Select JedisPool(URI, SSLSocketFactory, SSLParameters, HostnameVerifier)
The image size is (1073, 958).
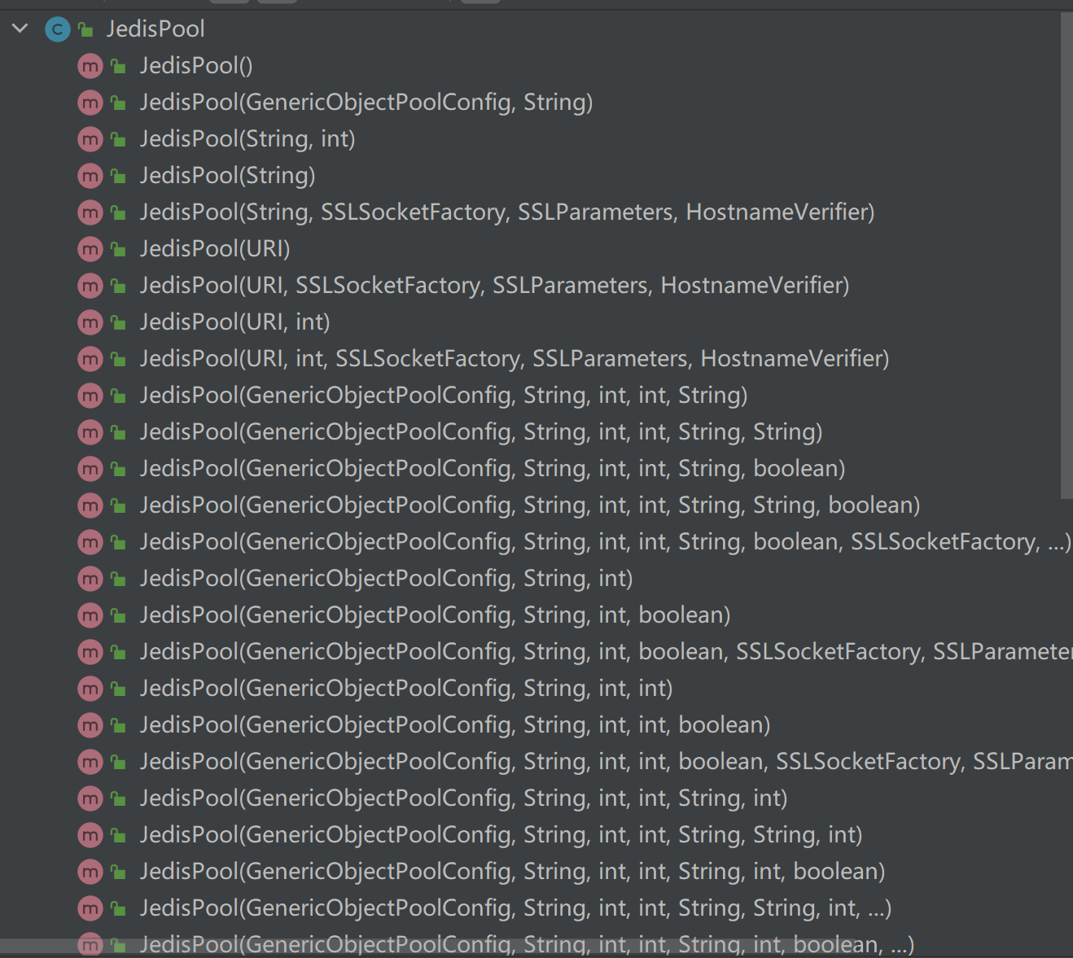(495, 286)
